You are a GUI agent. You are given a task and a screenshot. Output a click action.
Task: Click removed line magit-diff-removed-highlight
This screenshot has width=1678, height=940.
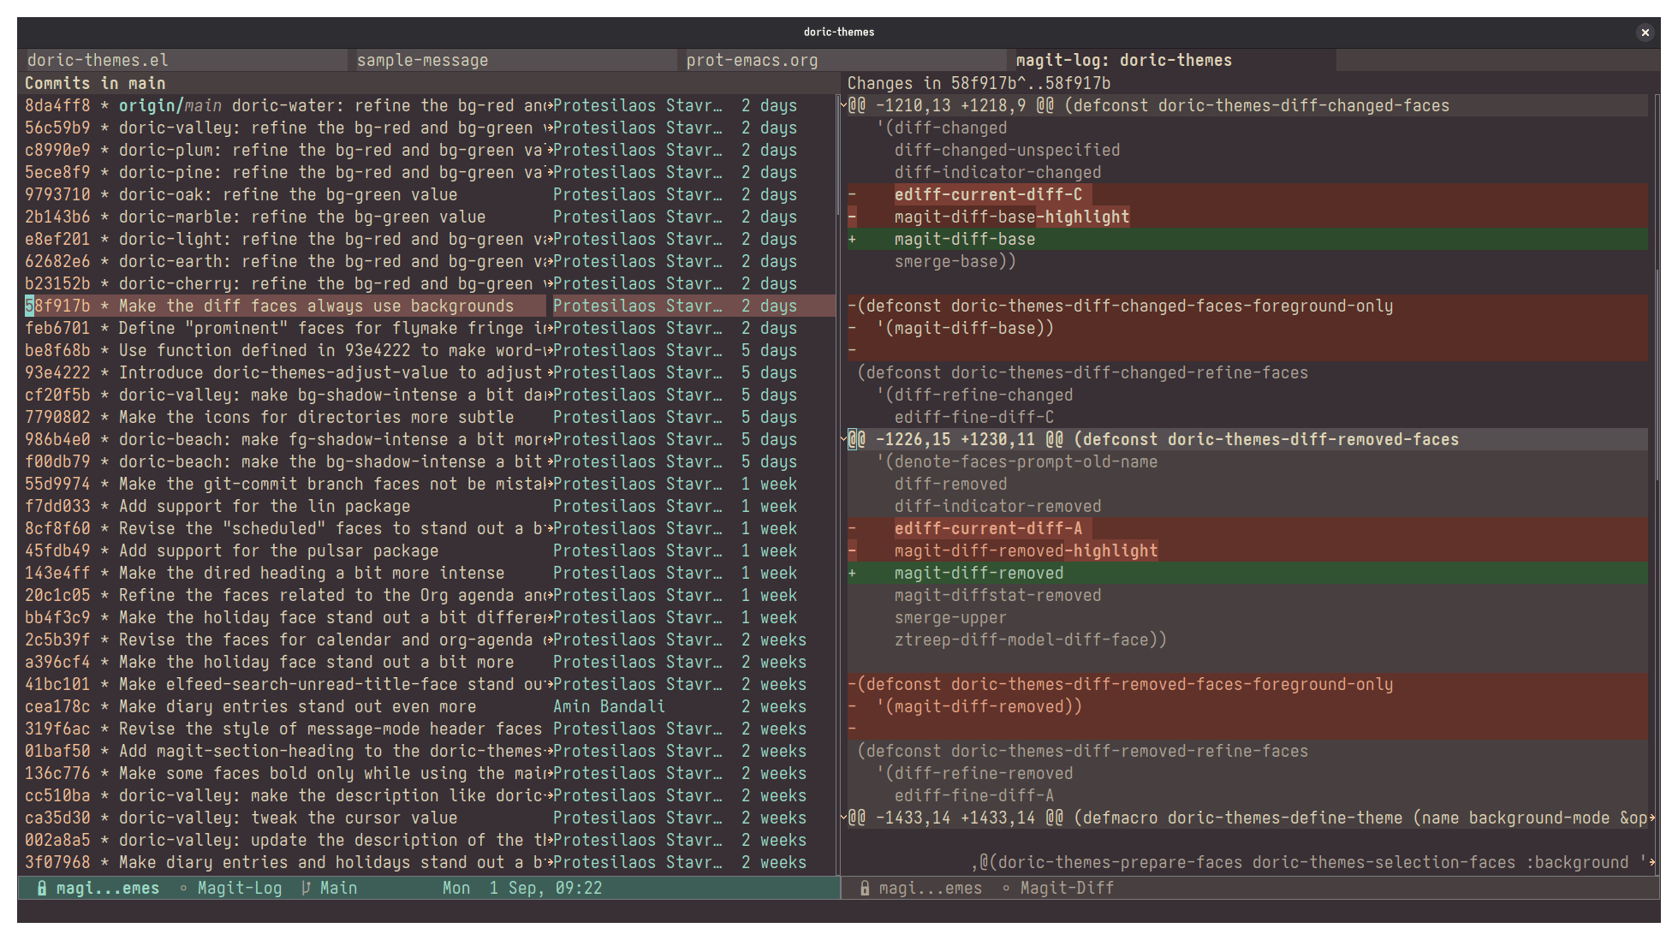1247,550
